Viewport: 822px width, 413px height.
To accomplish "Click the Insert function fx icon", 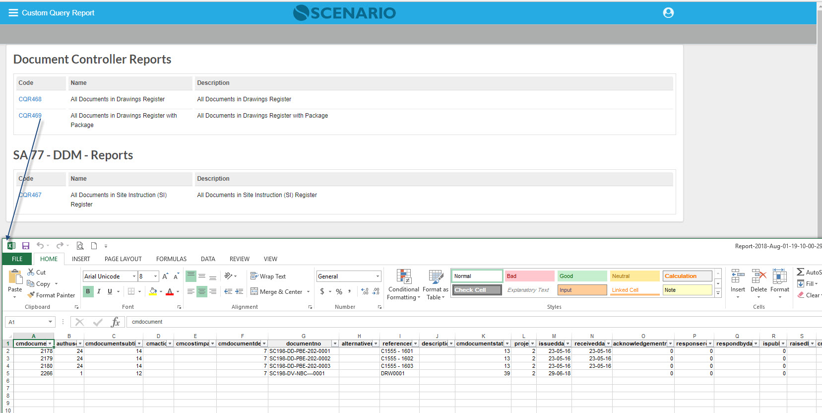I will tap(116, 322).
